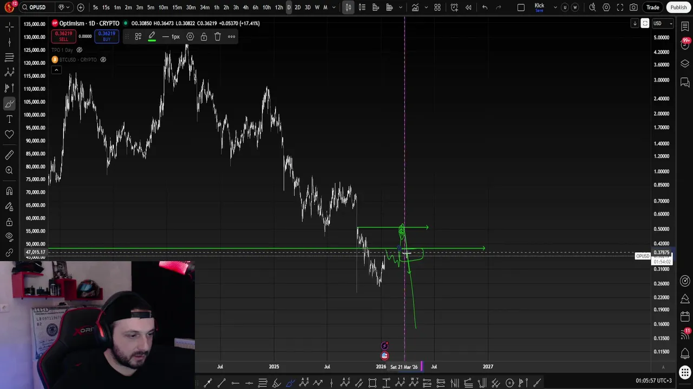This screenshot has width=693, height=389.
Task: Open the layout setup square icon
Action: (x=521, y=7)
